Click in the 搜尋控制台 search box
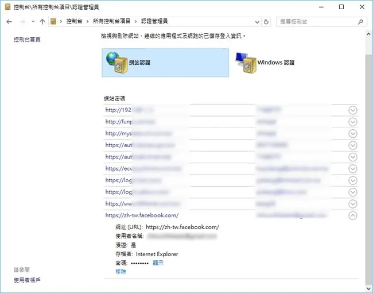The image size is (373, 293). [x=317, y=22]
